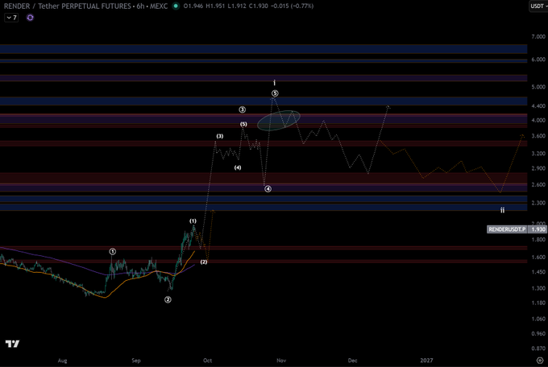
Task: Click 2.300 on the price axis
Action: [538, 203]
